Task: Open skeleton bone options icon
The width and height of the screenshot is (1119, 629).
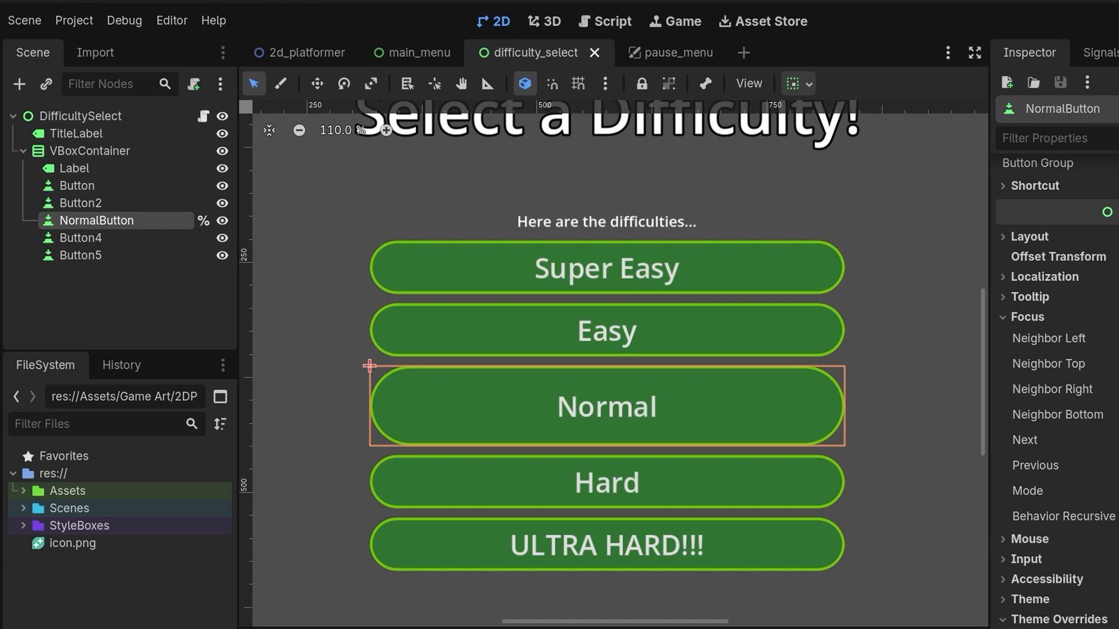Action: coord(705,83)
